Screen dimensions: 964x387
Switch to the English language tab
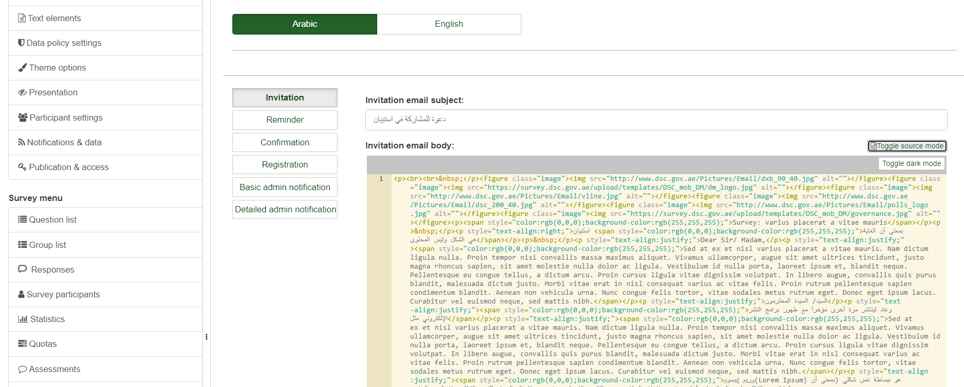tap(449, 24)
